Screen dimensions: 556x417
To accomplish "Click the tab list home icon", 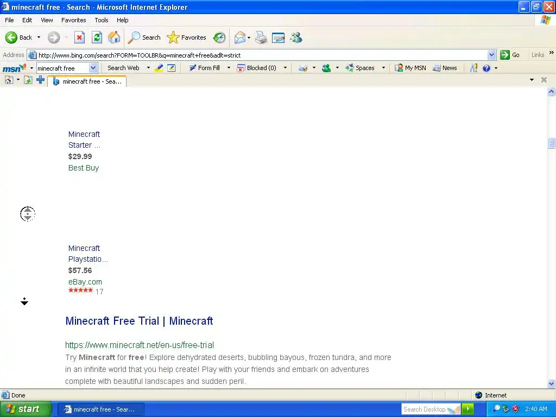I will coord(9,80).
